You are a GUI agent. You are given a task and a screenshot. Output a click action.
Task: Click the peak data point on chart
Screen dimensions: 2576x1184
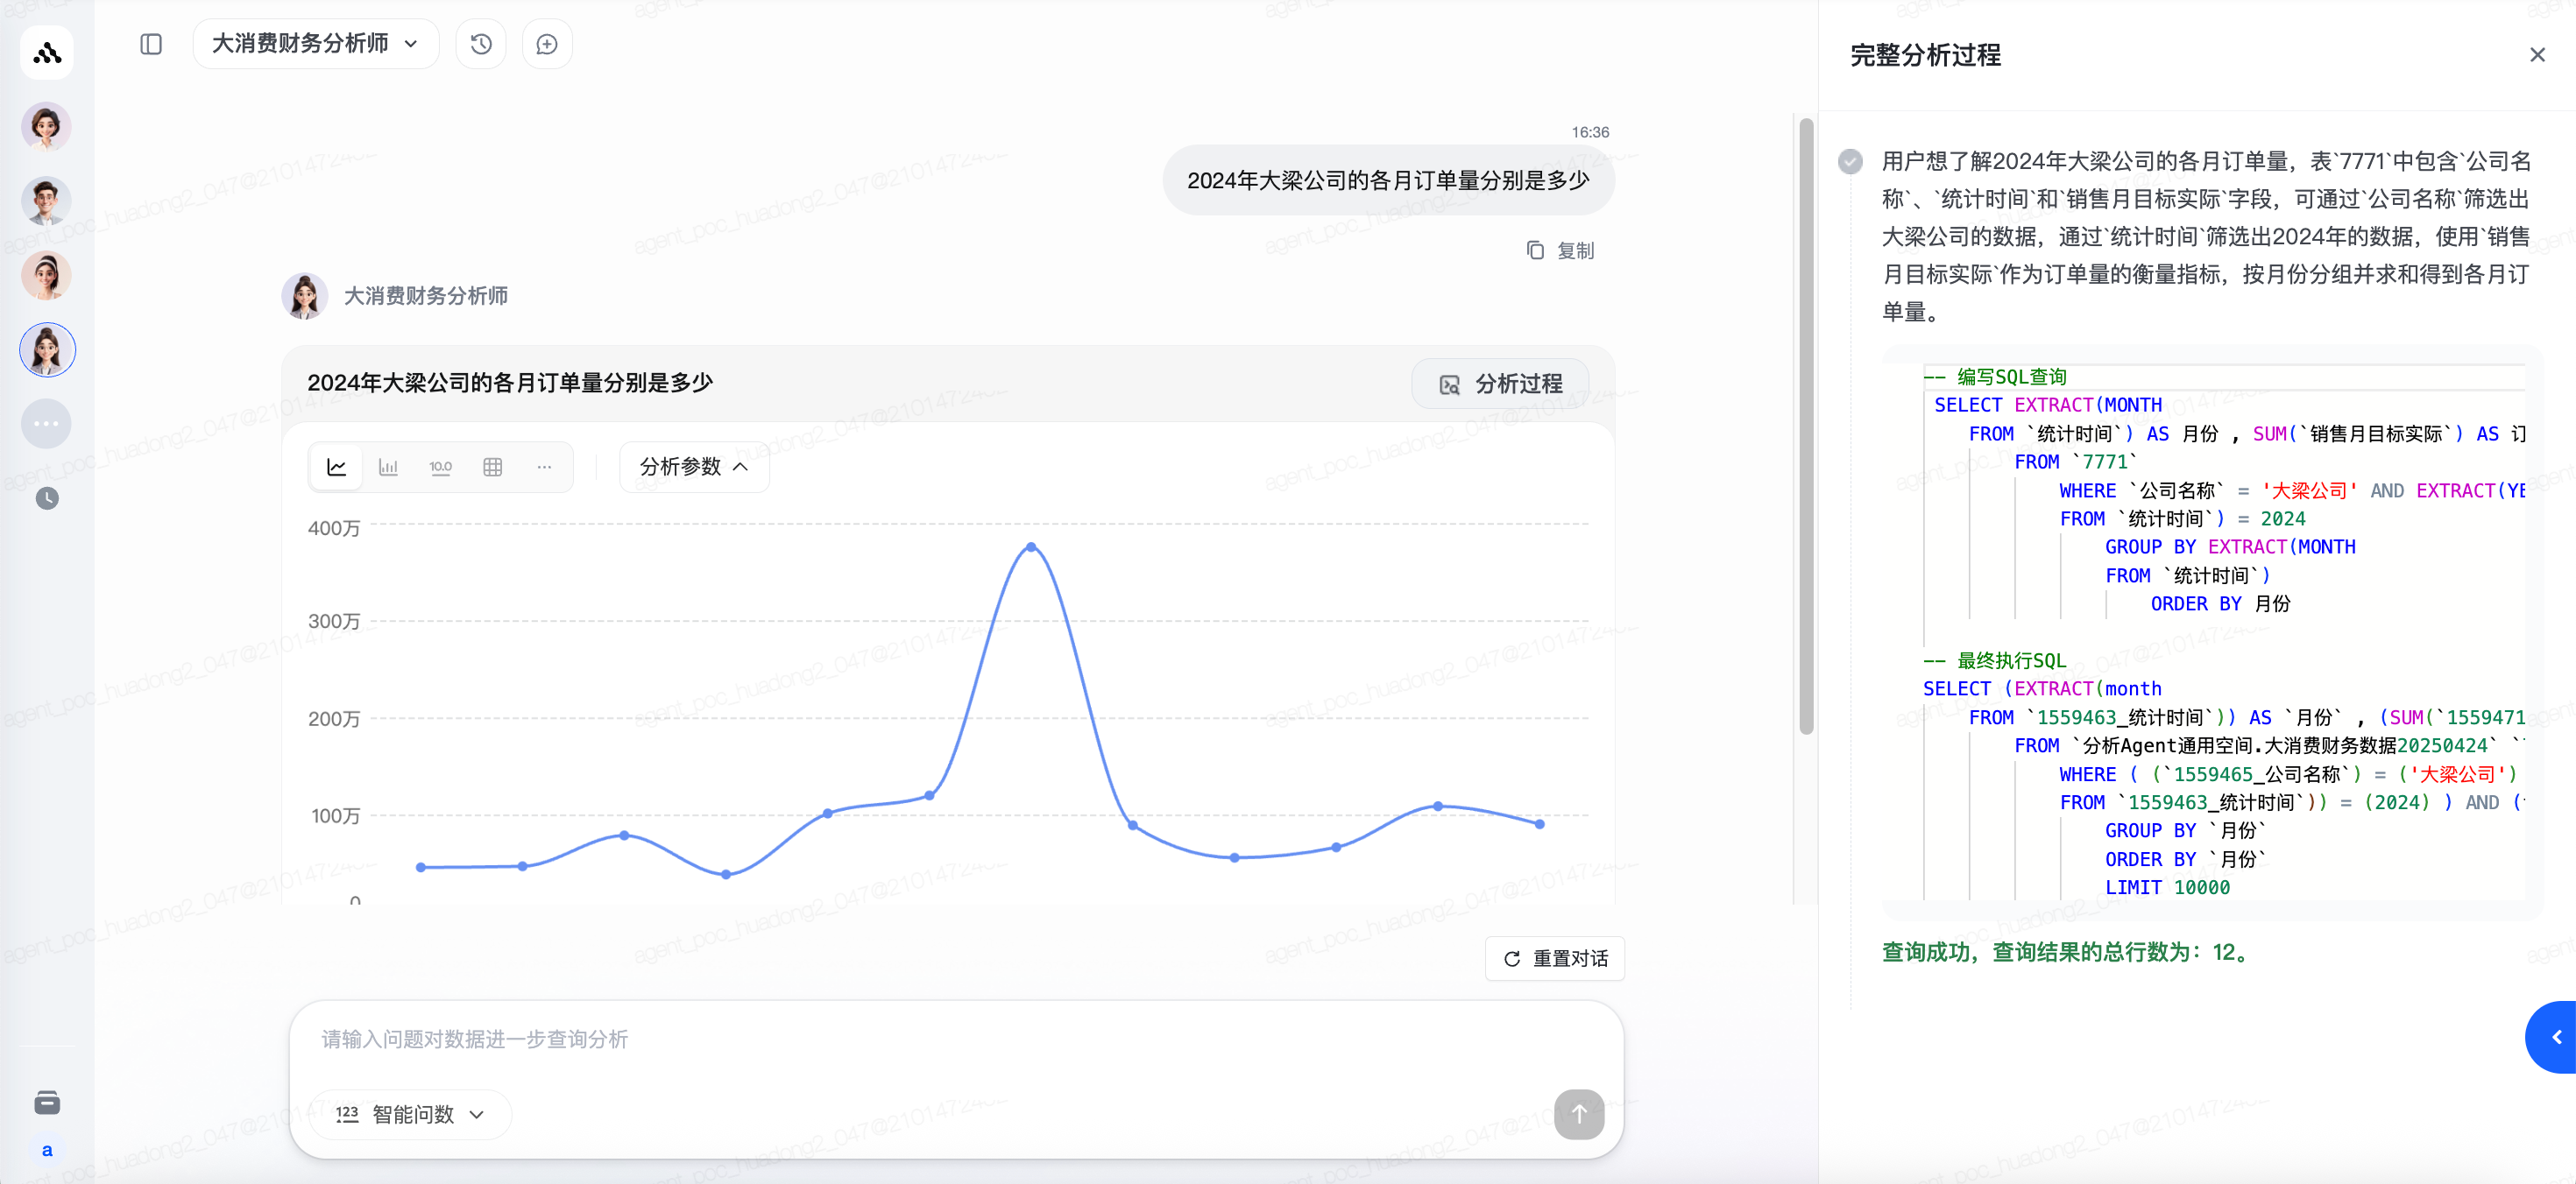click(x=1031, y=546)
